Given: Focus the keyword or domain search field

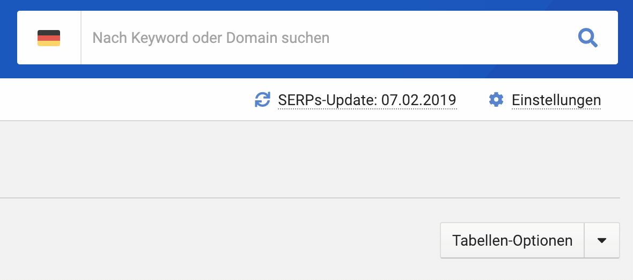Looking at the screenshot, I should pos(322,38).
